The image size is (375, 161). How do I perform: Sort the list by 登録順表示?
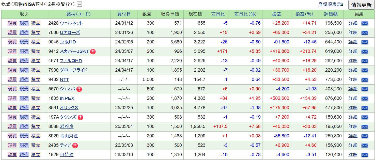(330, 4)
